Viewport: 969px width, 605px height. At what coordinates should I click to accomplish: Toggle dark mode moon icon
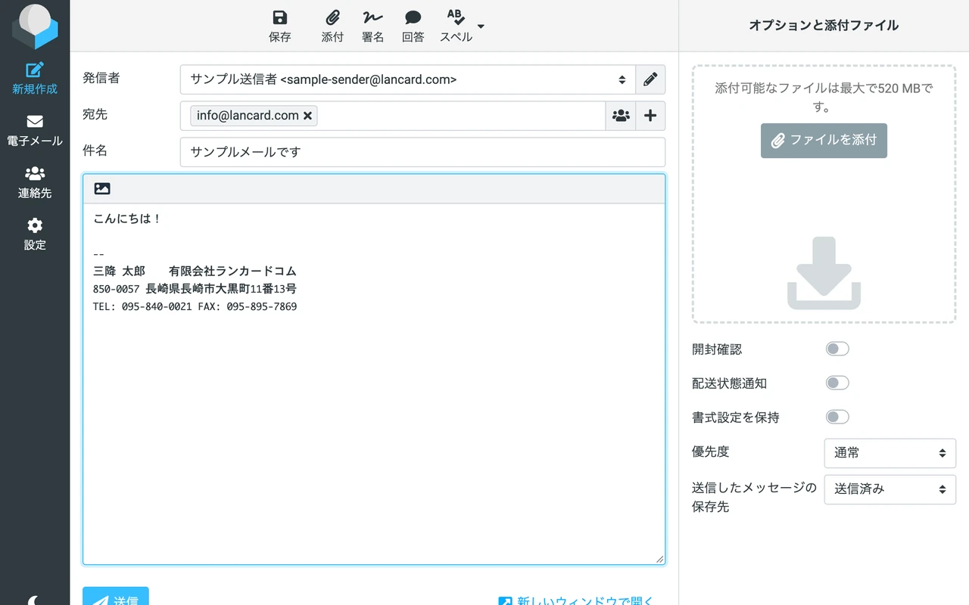tap(35, 600)
